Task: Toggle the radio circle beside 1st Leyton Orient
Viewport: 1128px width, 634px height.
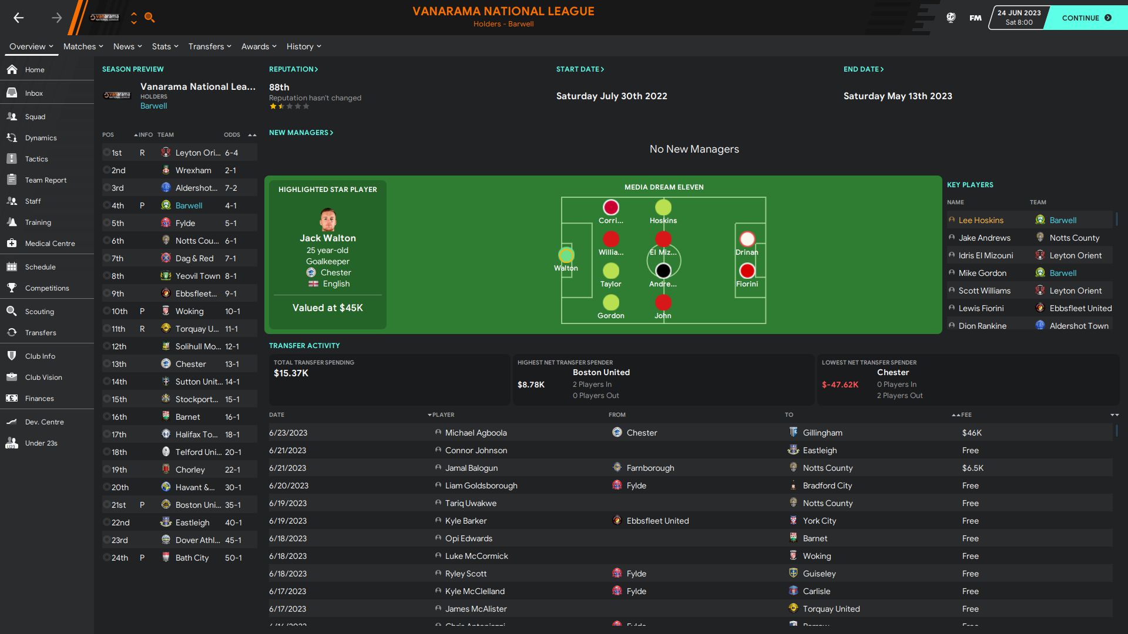Action: [x=106, y=153]
